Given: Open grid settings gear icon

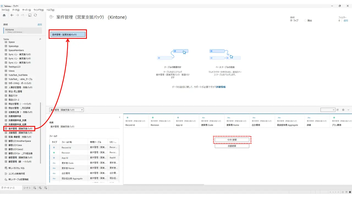Looking at the screenshot, I should pos(343,110).
